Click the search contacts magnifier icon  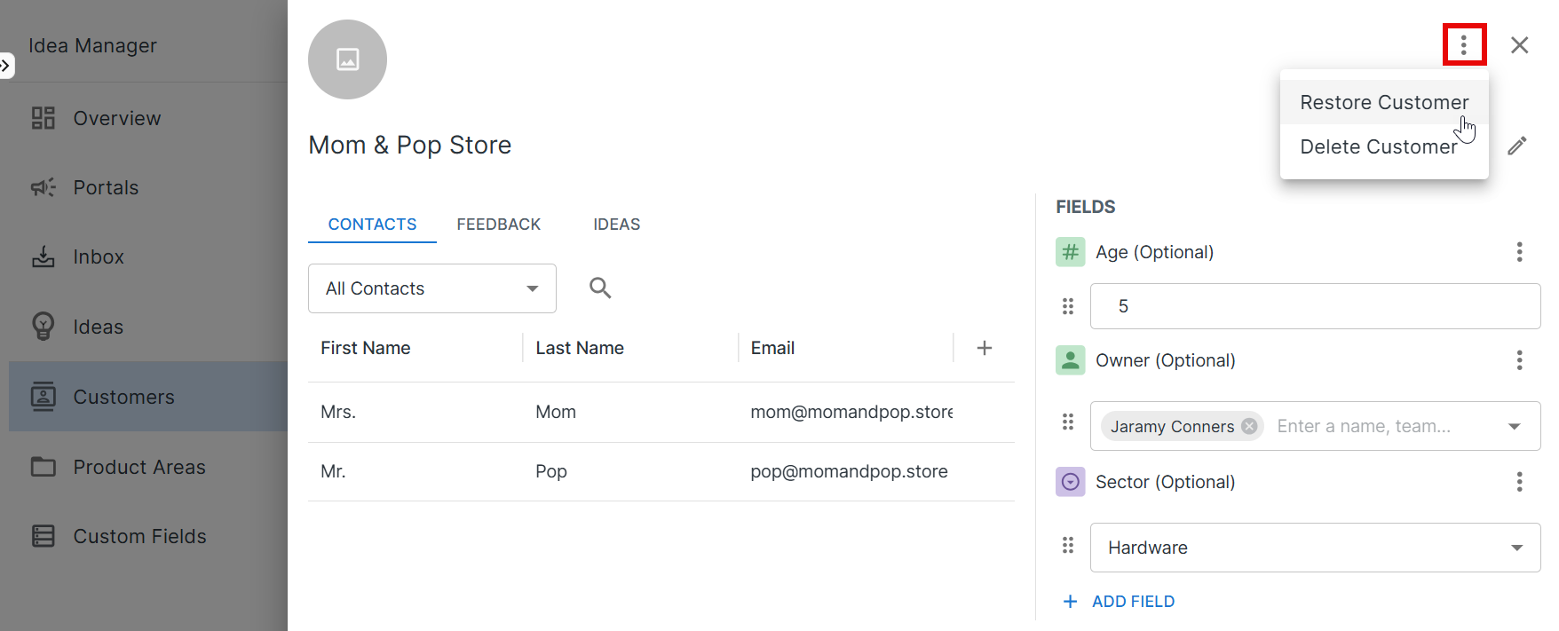tap(600, 288)
